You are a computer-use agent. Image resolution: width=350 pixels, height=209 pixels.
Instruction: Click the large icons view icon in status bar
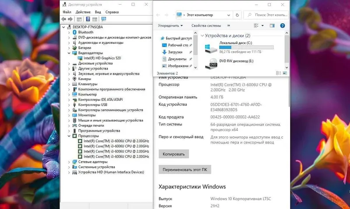coord(285,73)
